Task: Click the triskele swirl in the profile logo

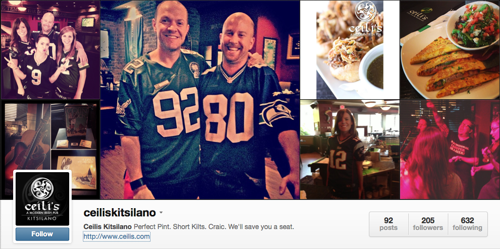Action: [x=42, y=188]
